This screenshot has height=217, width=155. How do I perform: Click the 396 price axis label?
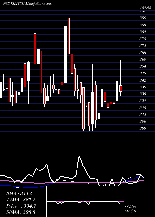tap(143, 18)
